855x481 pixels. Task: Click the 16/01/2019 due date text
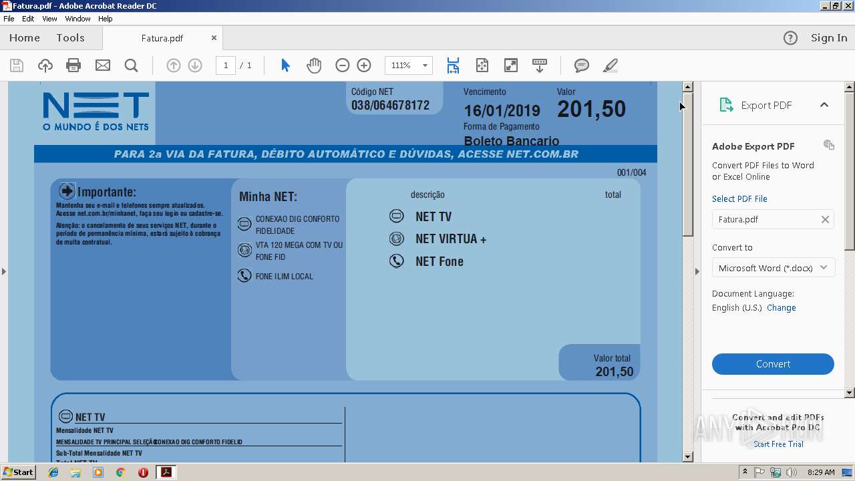click(x=502, y=111)
